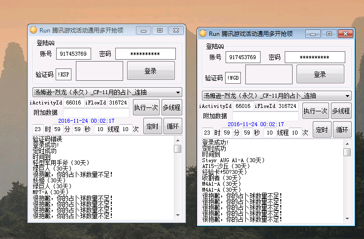This screenshot has width=364, height=239.
Task: Click the iFlowId field in the left window
Action: [x=118, y=102]
